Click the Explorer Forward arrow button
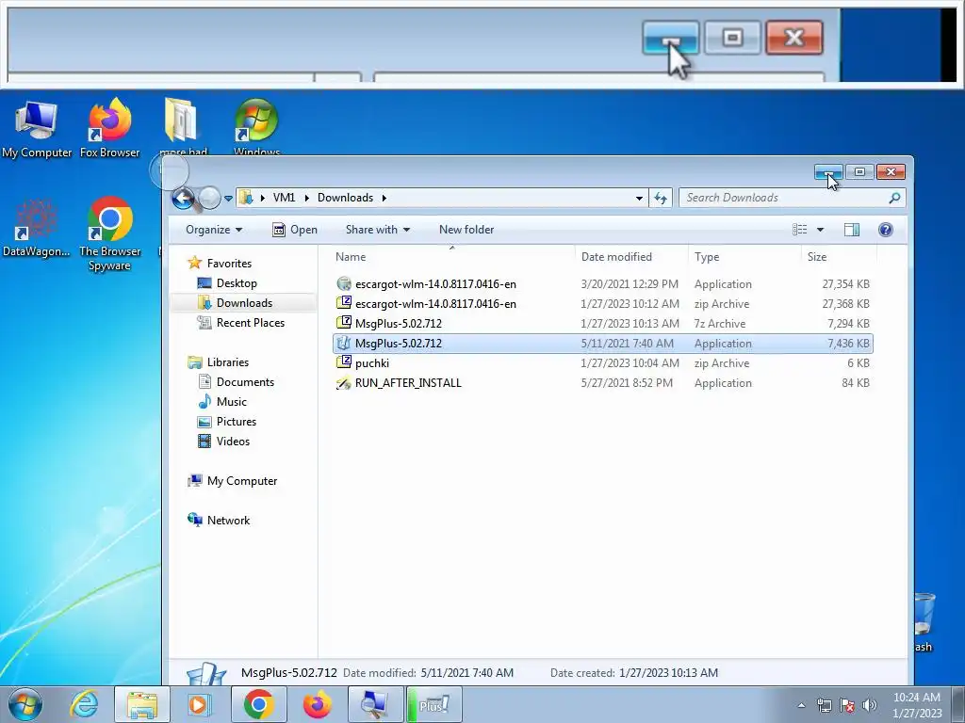 pos(209,198)
